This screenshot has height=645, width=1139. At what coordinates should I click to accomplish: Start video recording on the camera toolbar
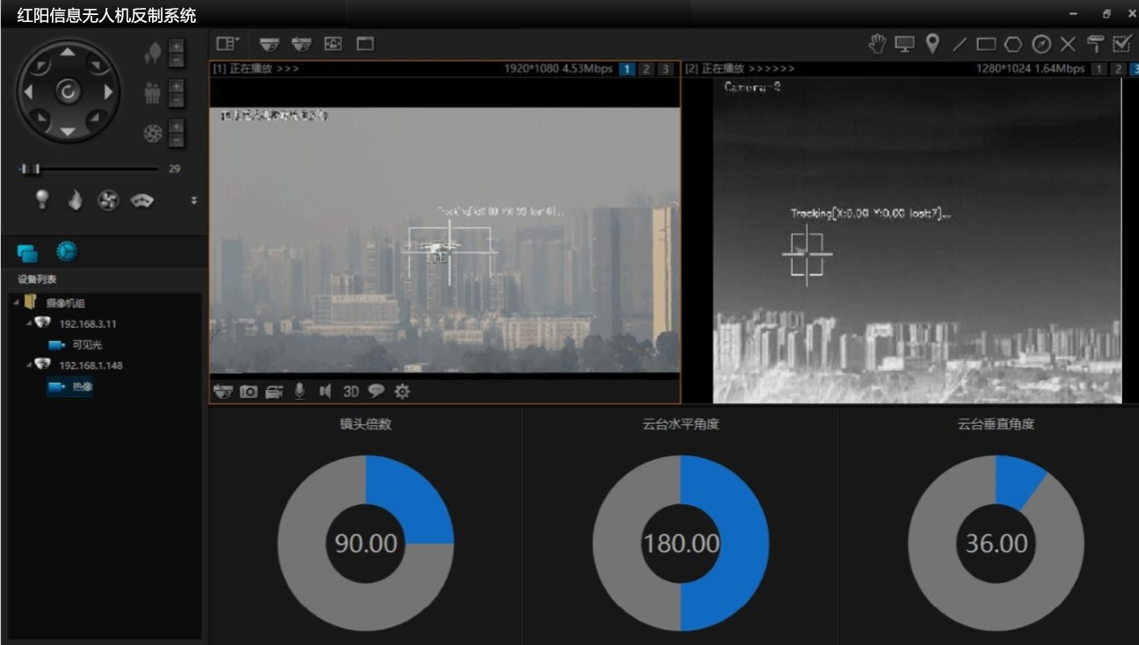273,391
